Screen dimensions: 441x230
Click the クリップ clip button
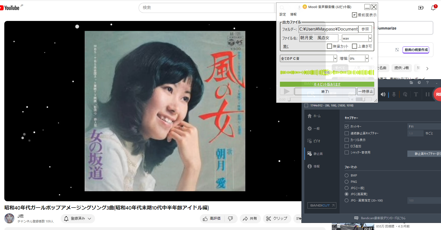tap(277, 219)
